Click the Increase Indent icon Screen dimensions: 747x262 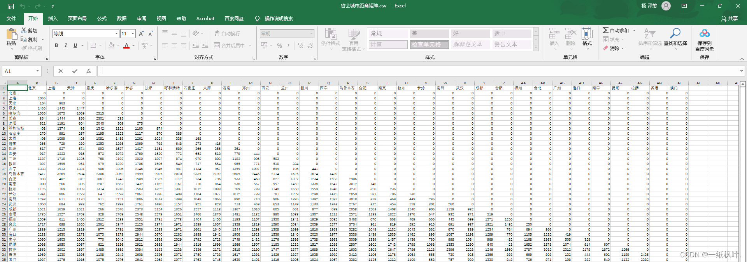coord(205,45)
